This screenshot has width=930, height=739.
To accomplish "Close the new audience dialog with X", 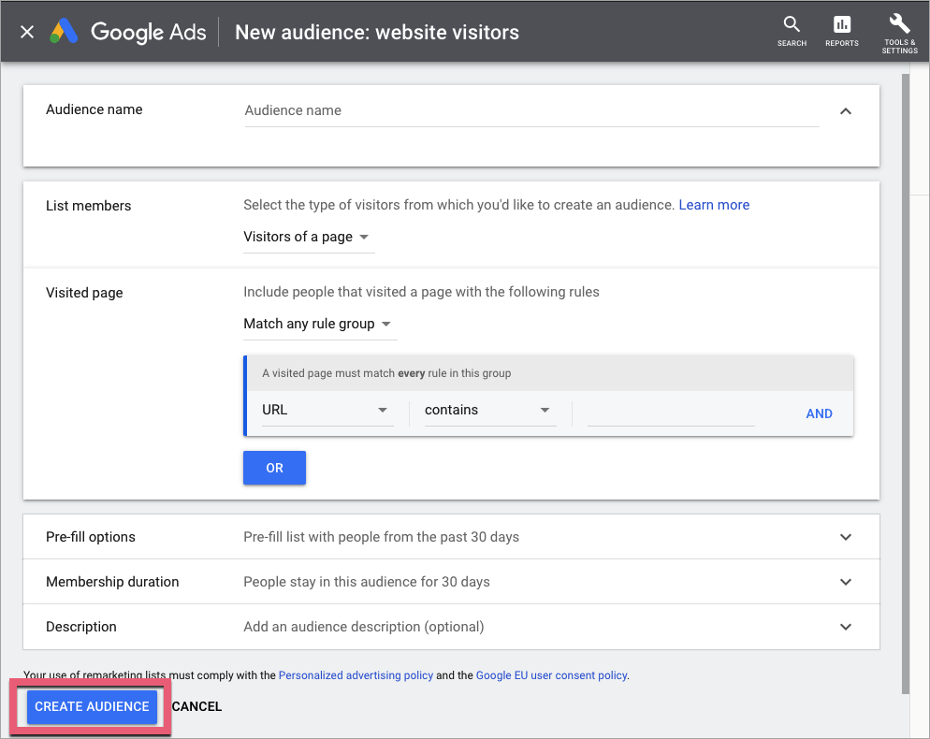I will [27, 32].
